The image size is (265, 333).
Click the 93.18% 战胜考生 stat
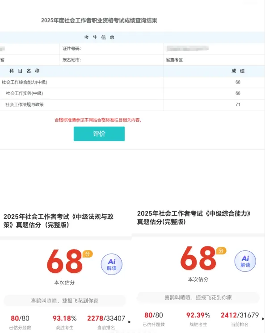pos(65,322)
